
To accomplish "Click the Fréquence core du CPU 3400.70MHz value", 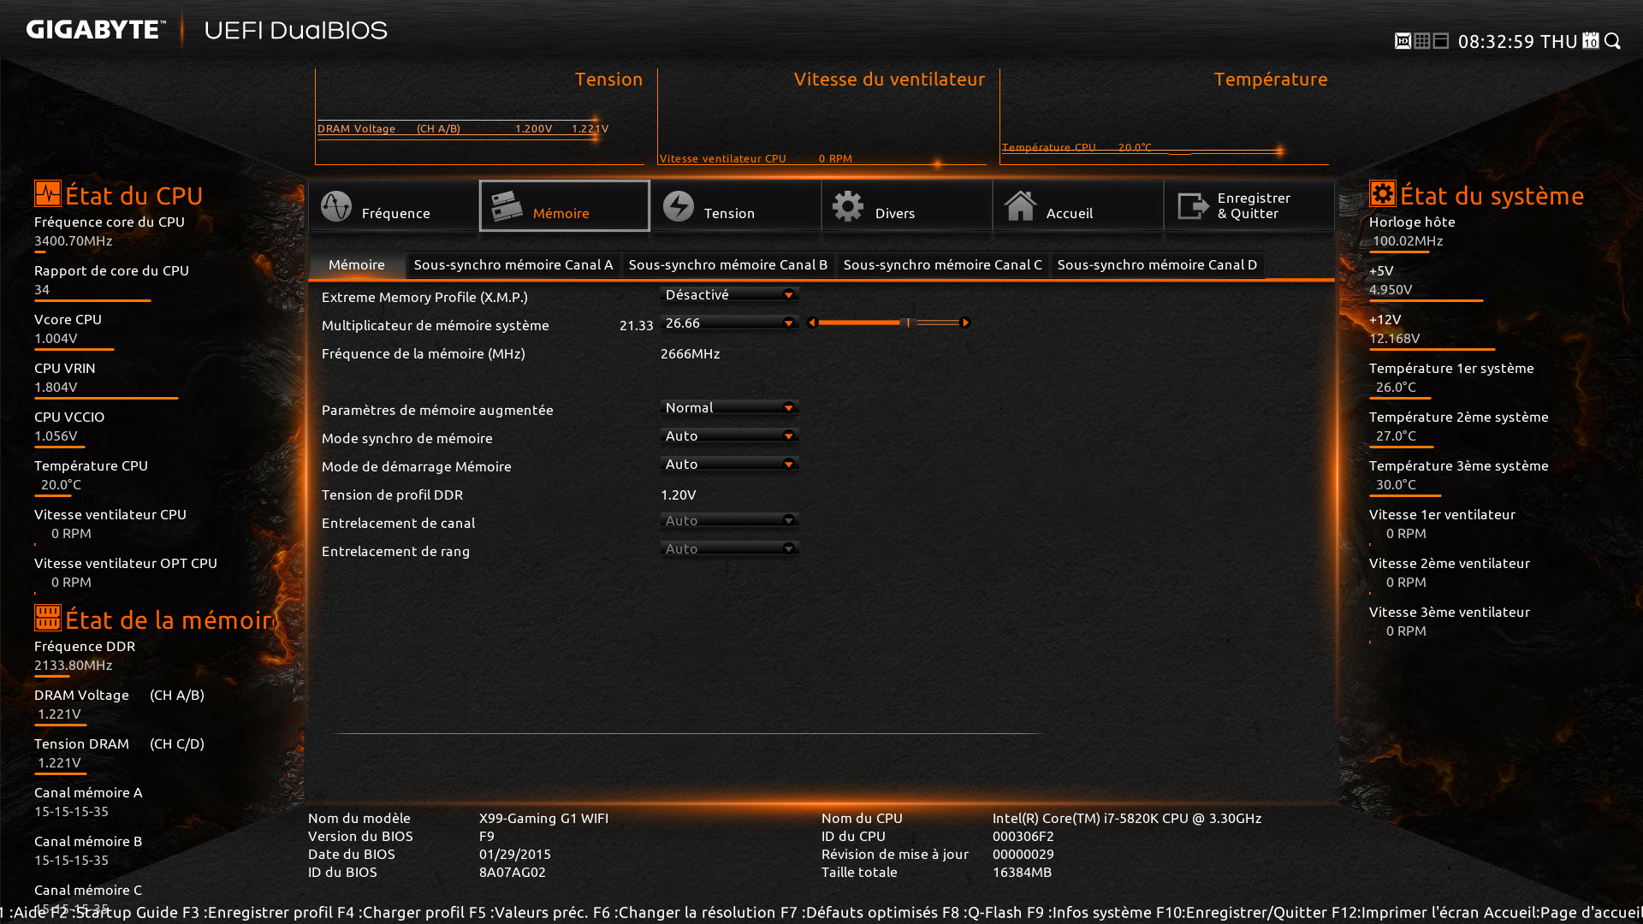I will coord(74,241).
